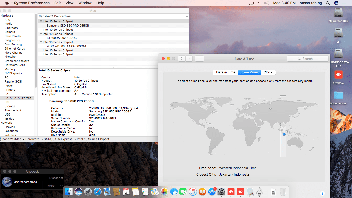Open Calendar icon in the Dock
This screenshot has height=198, width=352.
click(126, 192)
